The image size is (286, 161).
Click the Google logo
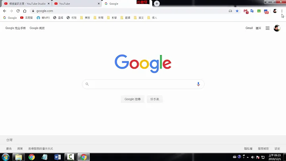coord(143,63)
